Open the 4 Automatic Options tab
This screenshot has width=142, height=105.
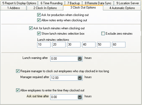[x=122, y=8]
